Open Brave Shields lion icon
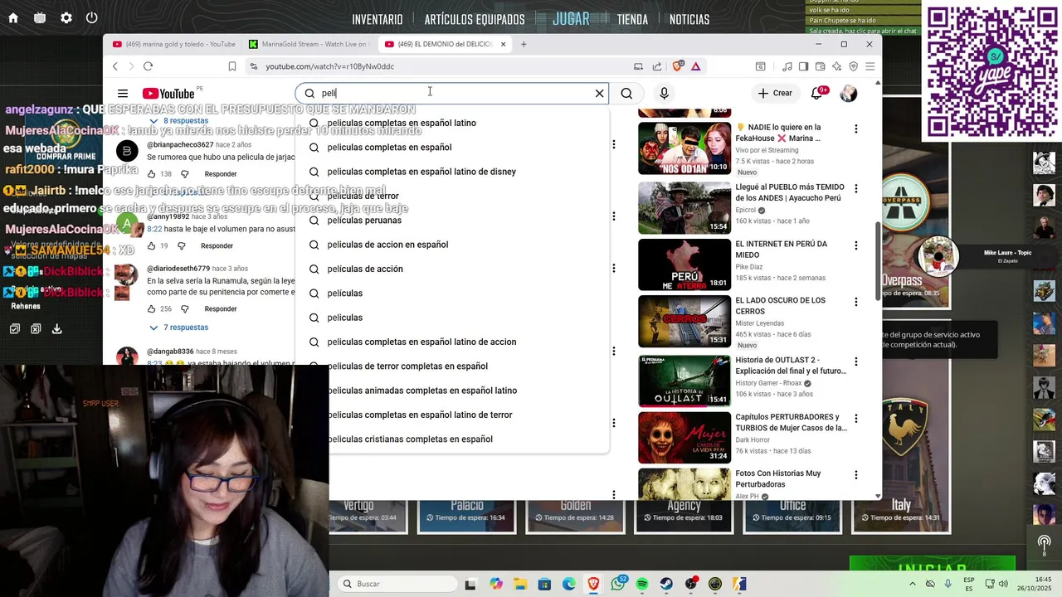 [x=678, y=66]
